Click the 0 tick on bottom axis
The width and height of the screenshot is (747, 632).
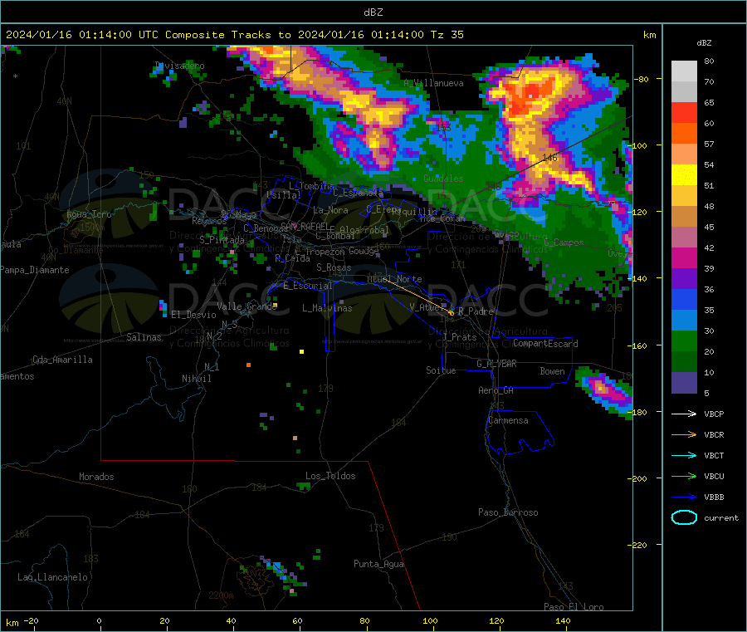coord(99,620)
